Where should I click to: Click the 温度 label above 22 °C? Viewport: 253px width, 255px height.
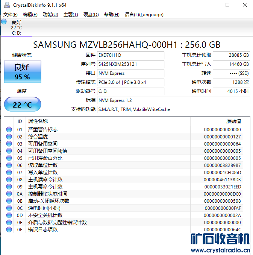[x=22, y=91]
